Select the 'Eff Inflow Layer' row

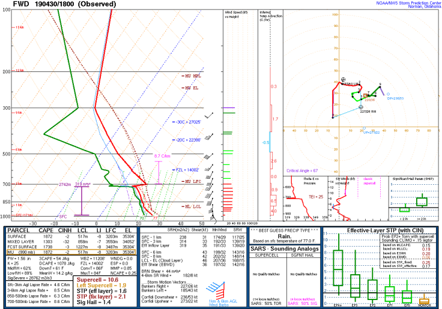click(193, 245)
